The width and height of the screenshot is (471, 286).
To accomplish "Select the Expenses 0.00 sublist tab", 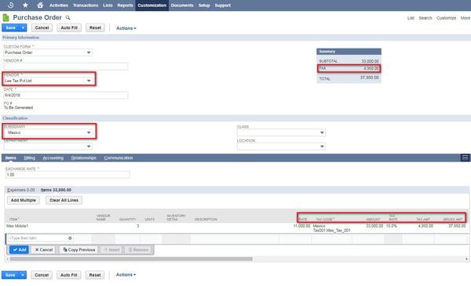I will click(21, 190).
